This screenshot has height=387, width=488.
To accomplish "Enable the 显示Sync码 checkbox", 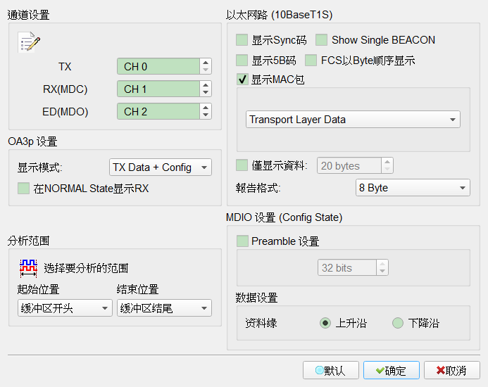I will click(x=242, y=40).
